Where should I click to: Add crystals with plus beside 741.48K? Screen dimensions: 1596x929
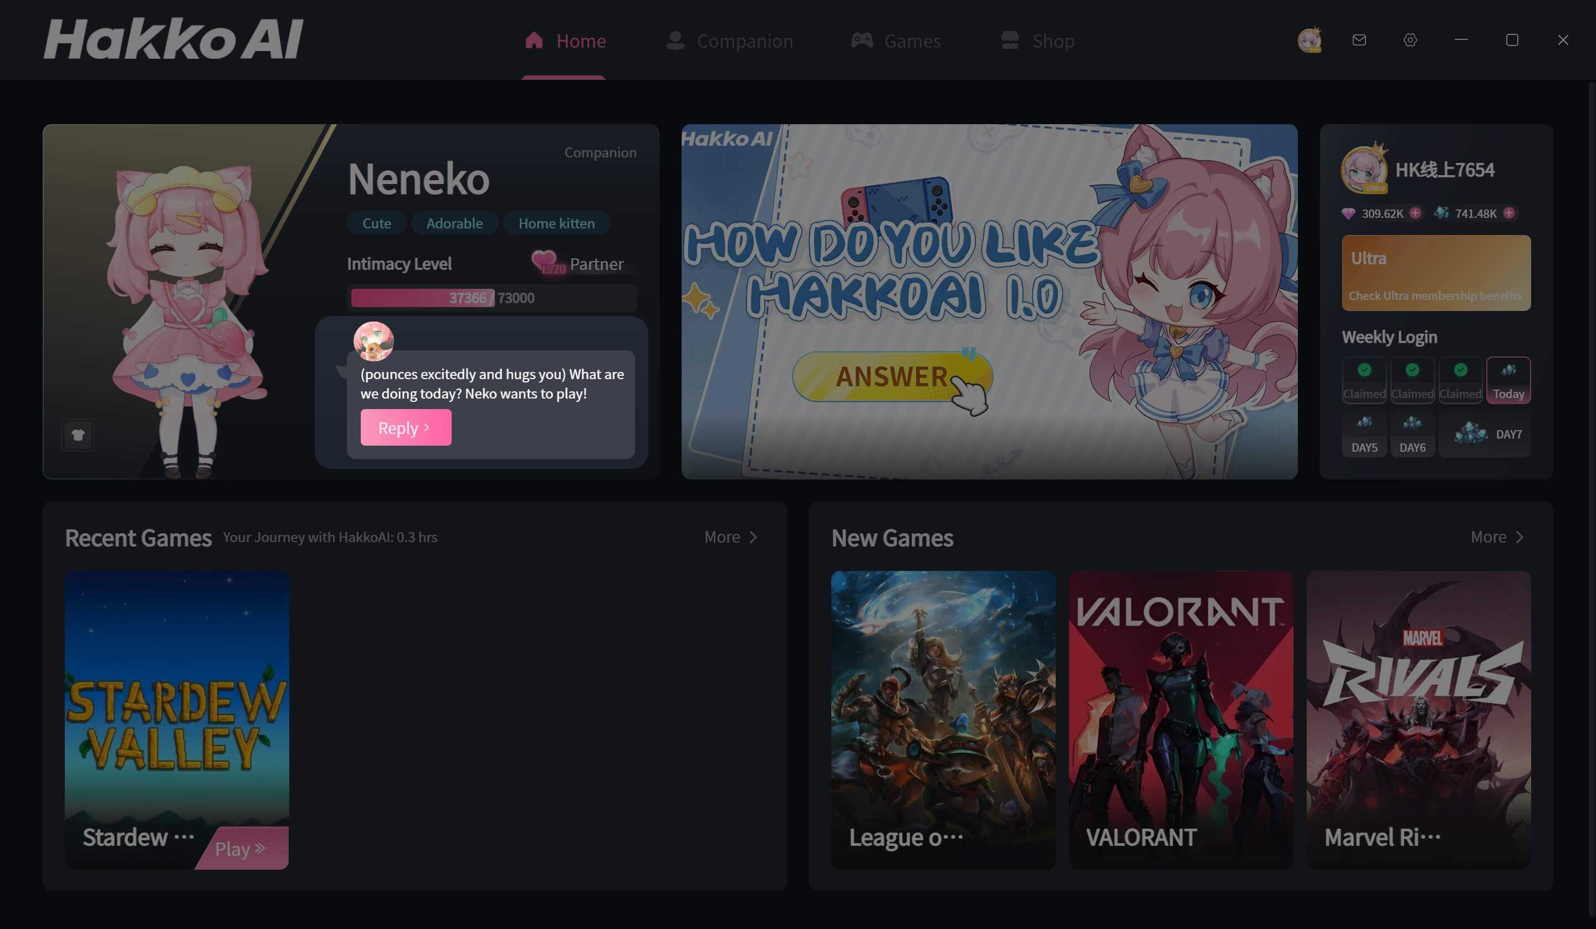1509,213
